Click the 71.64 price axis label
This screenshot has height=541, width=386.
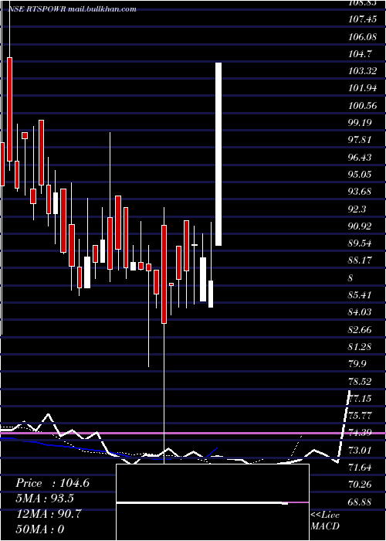point(361,467)
